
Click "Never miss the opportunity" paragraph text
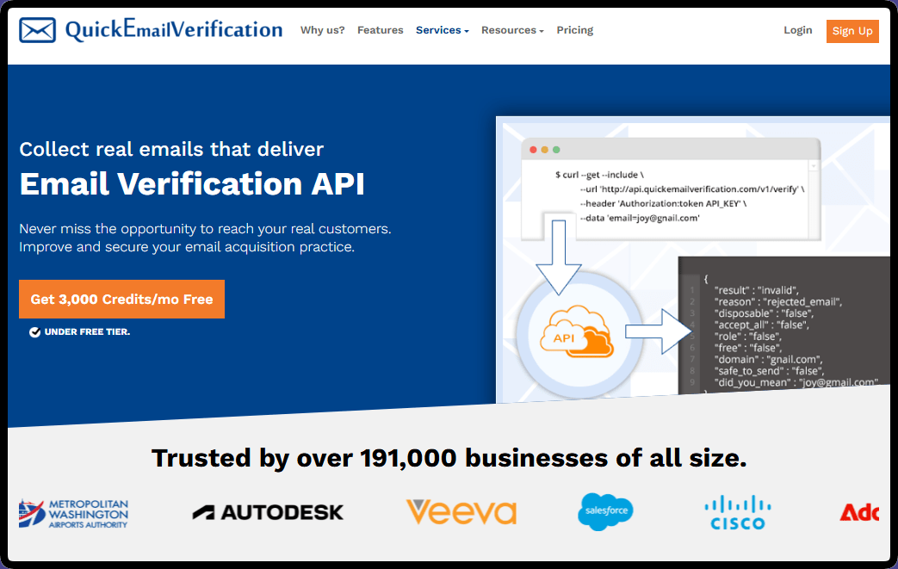coord(205,238)
